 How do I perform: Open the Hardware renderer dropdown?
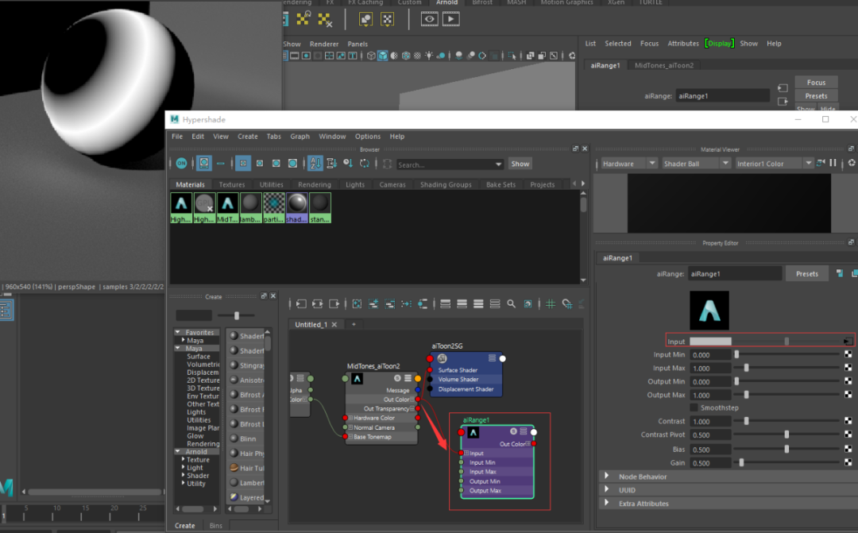coord(628,164)
